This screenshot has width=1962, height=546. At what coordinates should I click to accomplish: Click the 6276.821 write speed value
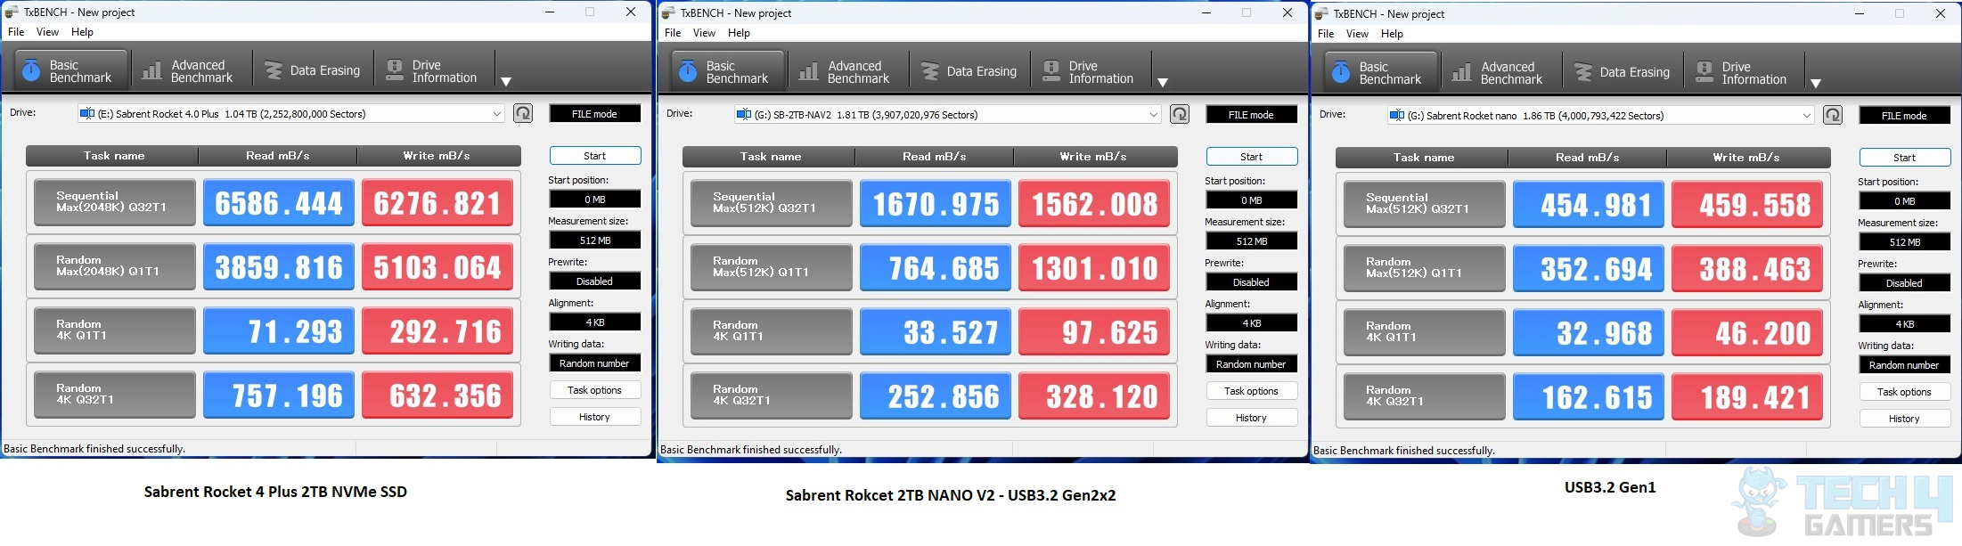[x=437, y=202]
